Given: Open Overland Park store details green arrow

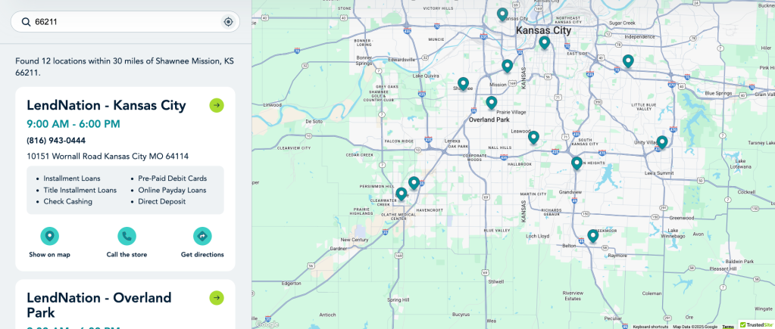Looking at the screenshot, I should click(217, 297).
